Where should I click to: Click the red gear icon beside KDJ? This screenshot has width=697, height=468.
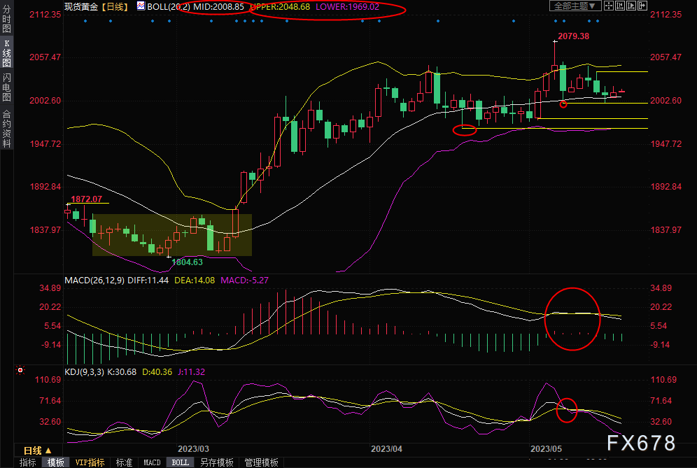[21, 369]
